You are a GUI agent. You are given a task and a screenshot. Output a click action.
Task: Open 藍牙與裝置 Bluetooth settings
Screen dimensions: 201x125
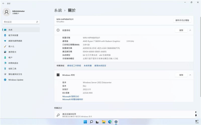(x=13, y=35)
